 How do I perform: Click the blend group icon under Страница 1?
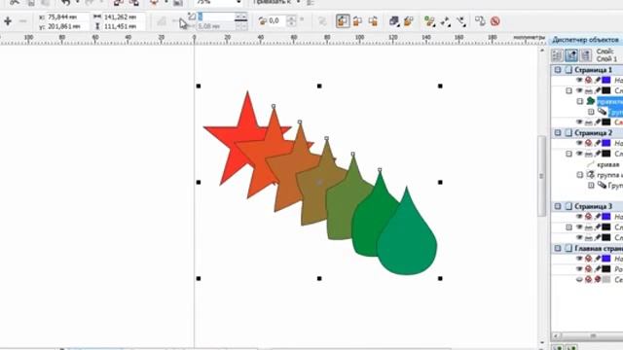[x=591, y=101]
